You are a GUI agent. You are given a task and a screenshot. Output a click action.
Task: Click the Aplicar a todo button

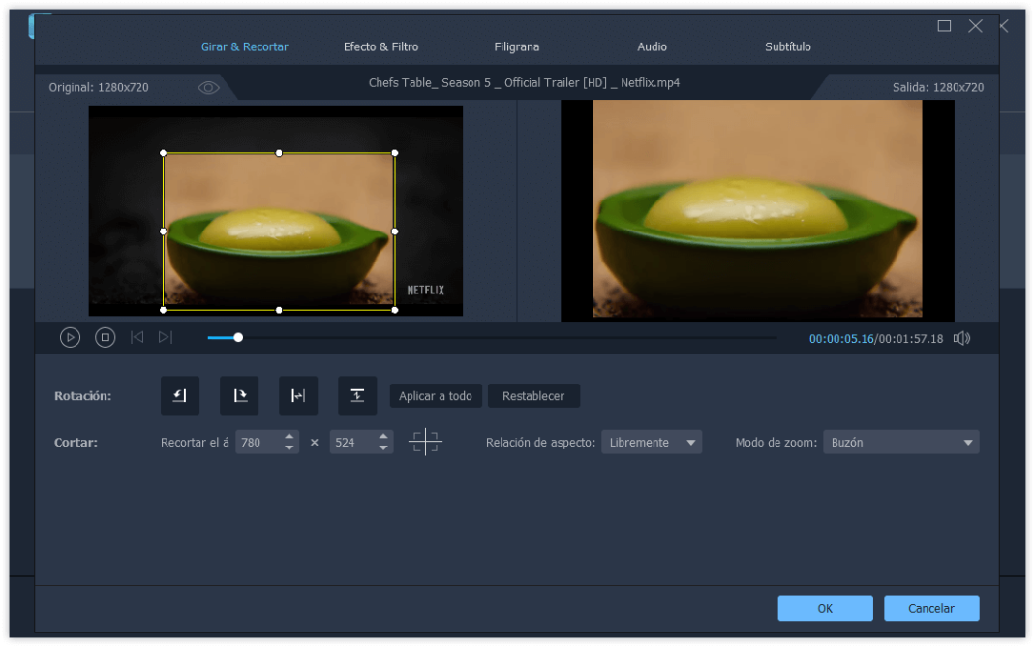(x=436, y=396)
